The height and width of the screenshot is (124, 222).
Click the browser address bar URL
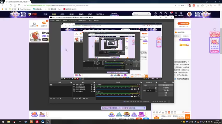67,6
